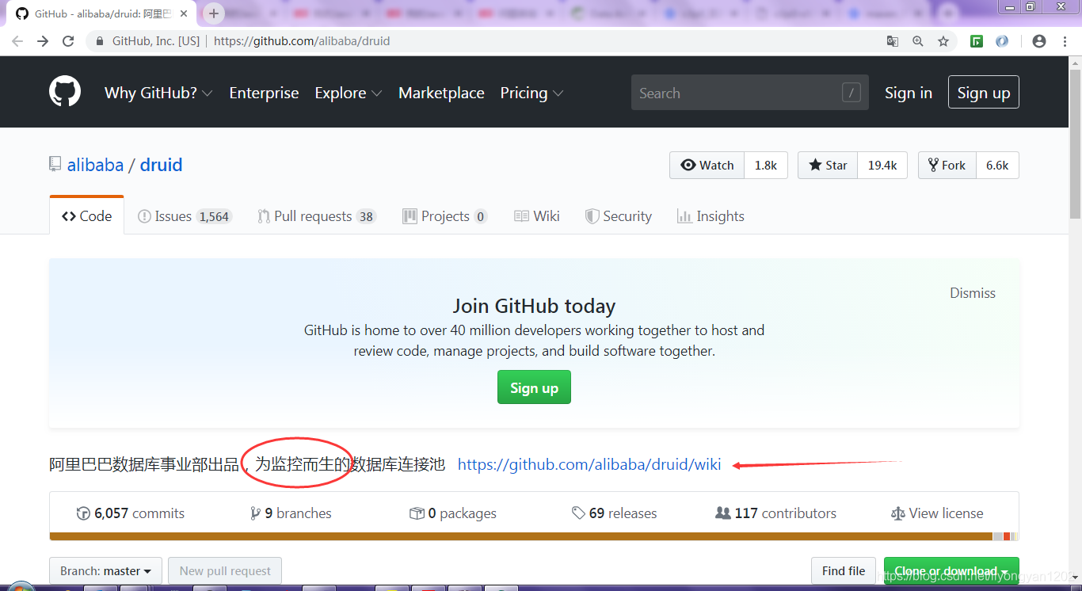
Task: Close the GitHub alibaba/druid tab
Action: tap(185, 13)
